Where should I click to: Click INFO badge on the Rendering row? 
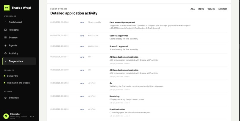[x=82, y=97]
